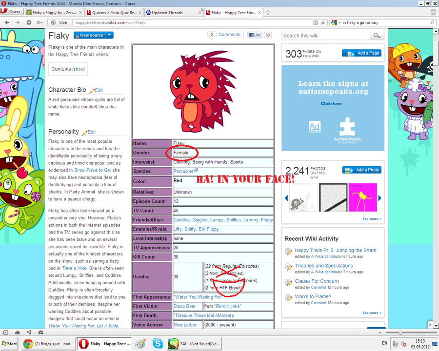
Task: Open the Take a Hike link
Action: 74,268
